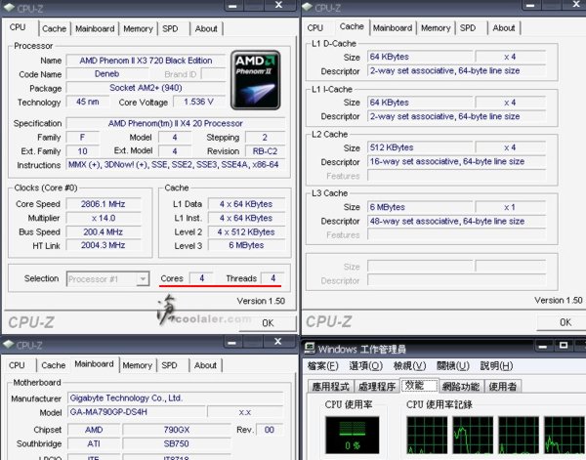Open Memory tab in the Cache window

coord(436,28)
